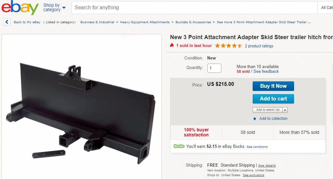Open the Business & Industrial breadcrumb
The height and width of the screenshot is (179, 333).
[x=97, y=22]
